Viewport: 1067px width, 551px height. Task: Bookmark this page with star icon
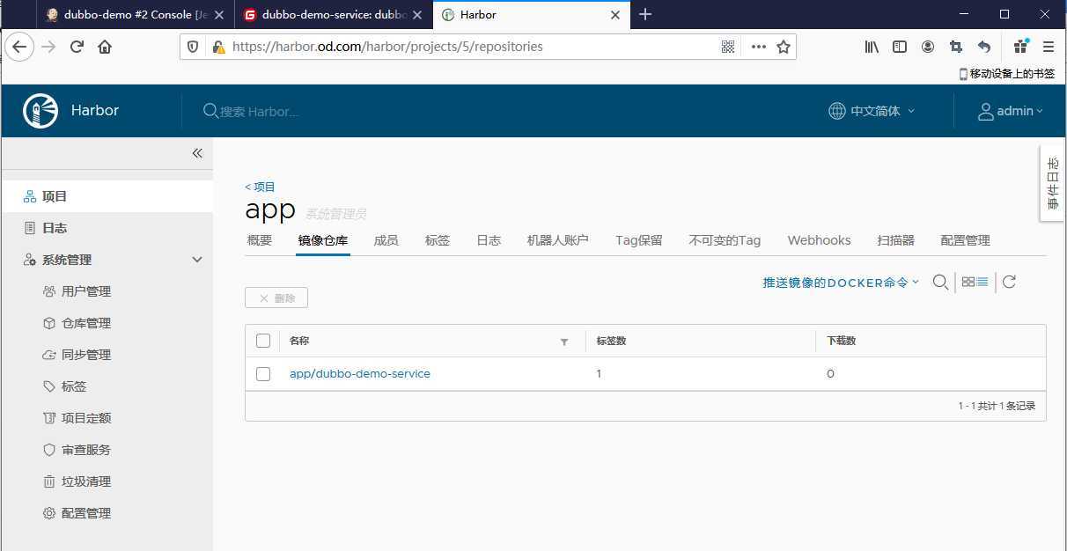[x=784, y=47]
